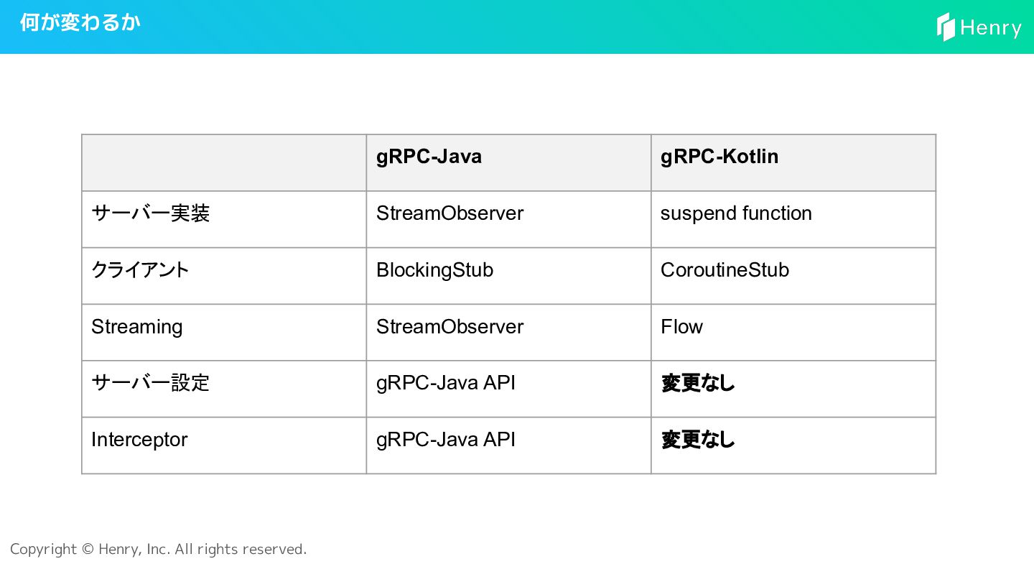Click the CoroutineStub cell
Viewport: 1034px width, 582px height.
[725, 270]
